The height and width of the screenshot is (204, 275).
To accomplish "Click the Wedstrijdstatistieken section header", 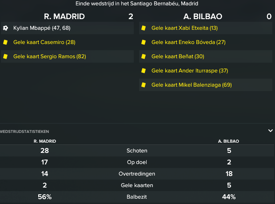I will tap(24, 132).
